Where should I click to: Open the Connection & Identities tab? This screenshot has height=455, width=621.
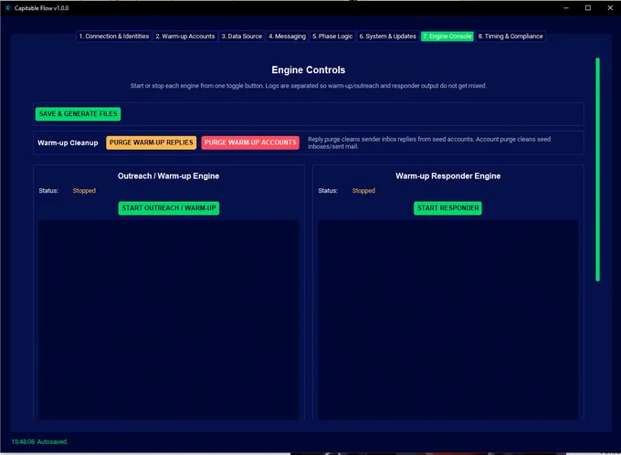click(x=113, y=36)
